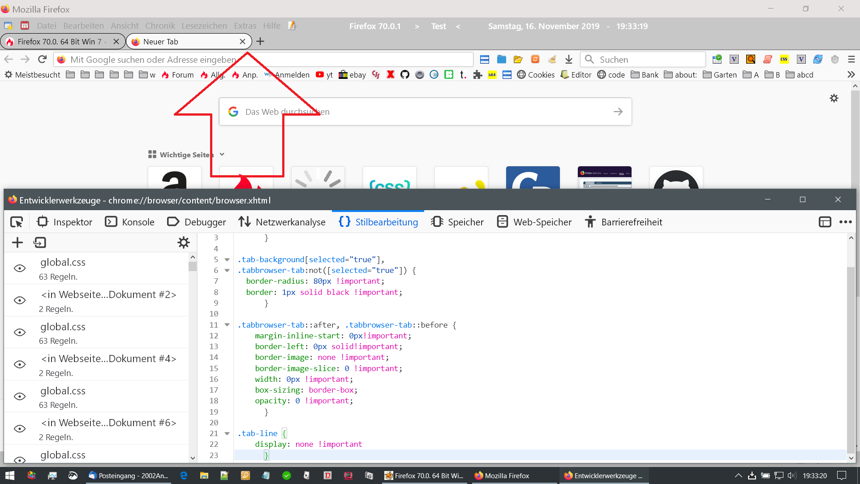860x484 pixels.
Task: Open Windows Start menu
Action: coord(10,475)
